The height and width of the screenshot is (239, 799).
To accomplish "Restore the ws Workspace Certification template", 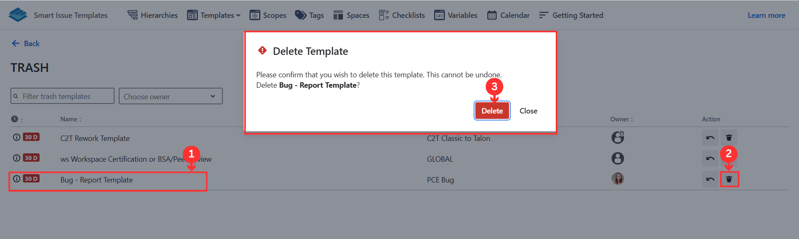I will (710, 158).
